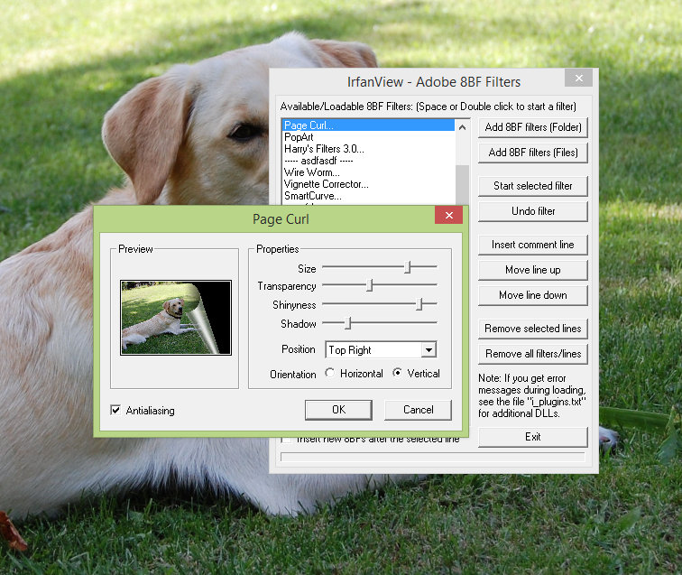682x575 pixels.
Task: Adjust the Transparency slider handle
Action: (x=369, y=285)
